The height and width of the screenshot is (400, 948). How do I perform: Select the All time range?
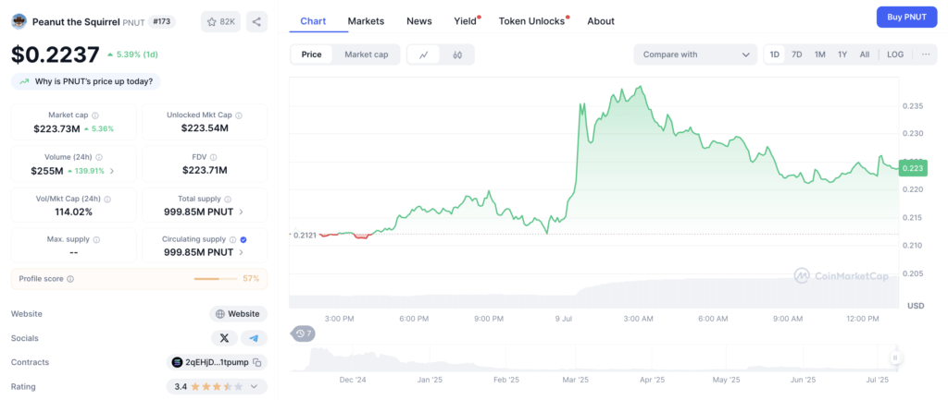(x=865, y=55)
